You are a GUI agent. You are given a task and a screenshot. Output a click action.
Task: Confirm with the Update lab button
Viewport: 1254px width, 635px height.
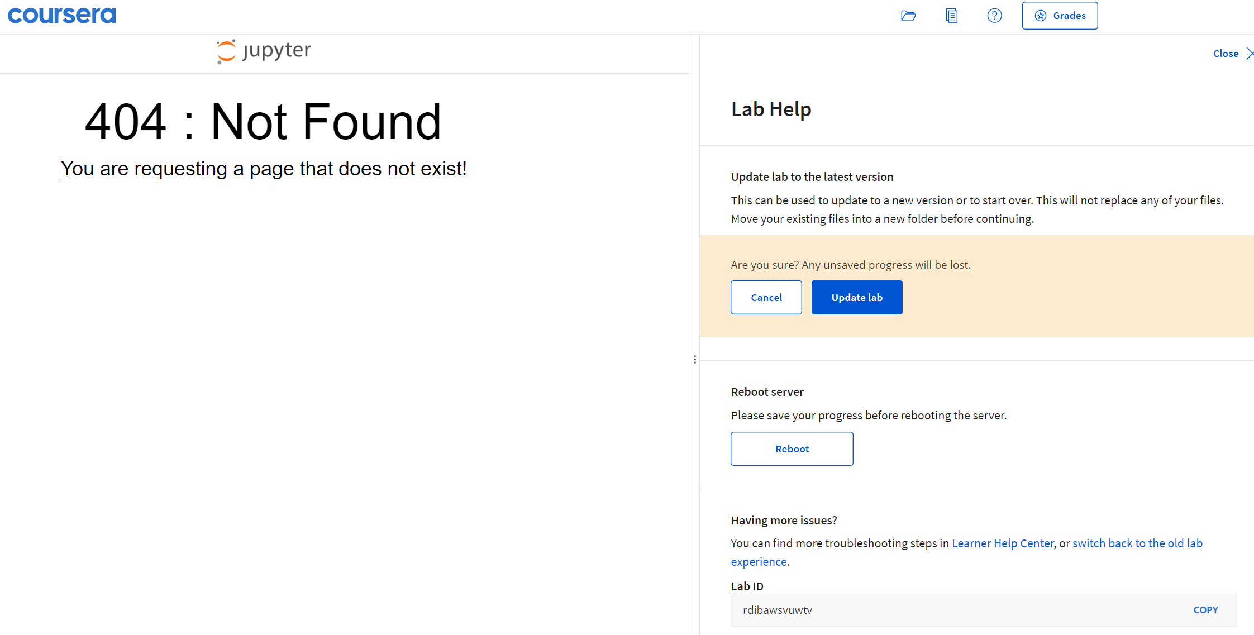click(856, 298)
